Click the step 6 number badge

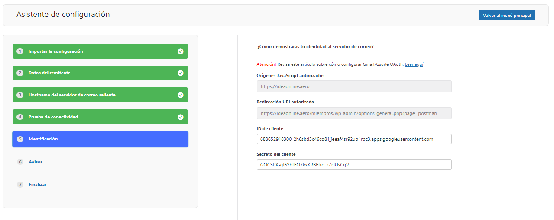point(20,162)
